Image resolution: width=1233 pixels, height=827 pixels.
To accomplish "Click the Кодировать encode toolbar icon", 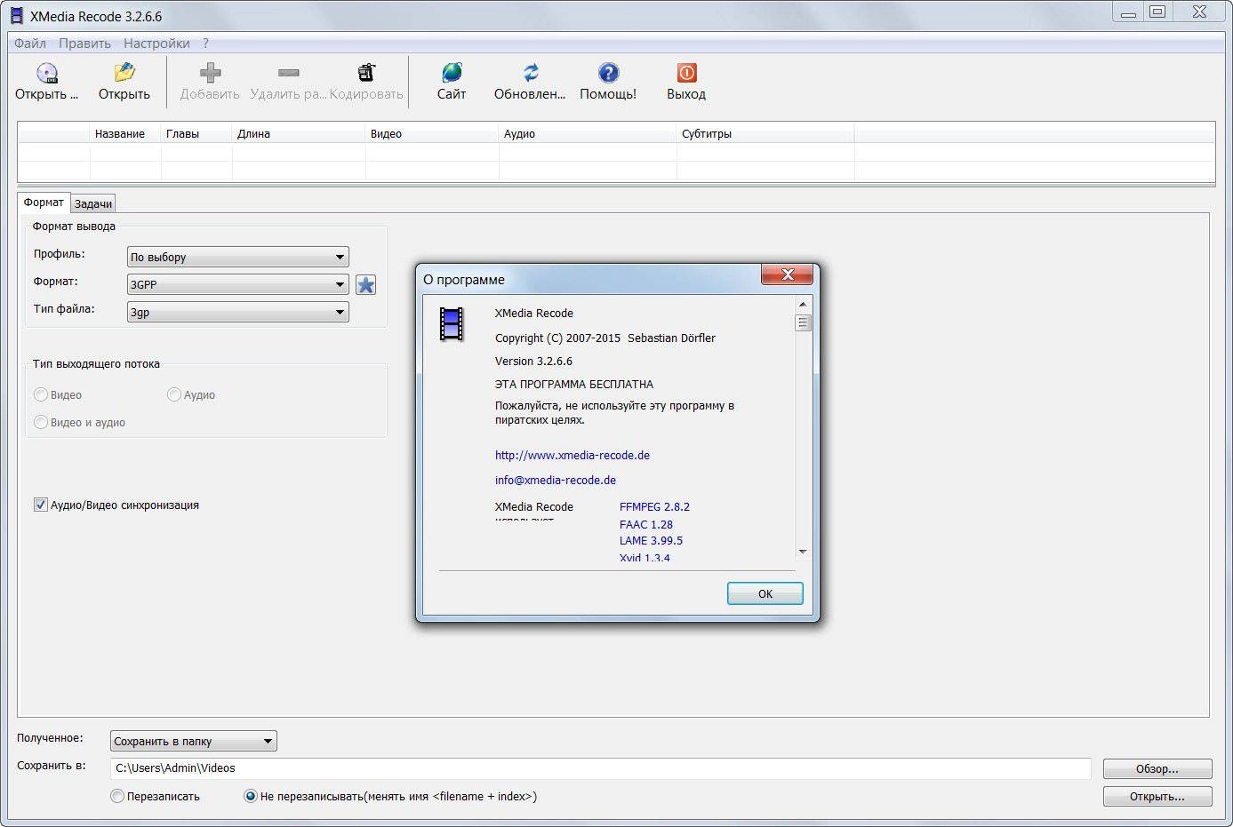I will coord(366,73).
